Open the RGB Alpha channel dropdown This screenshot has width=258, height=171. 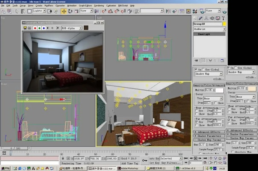point(72,28)
